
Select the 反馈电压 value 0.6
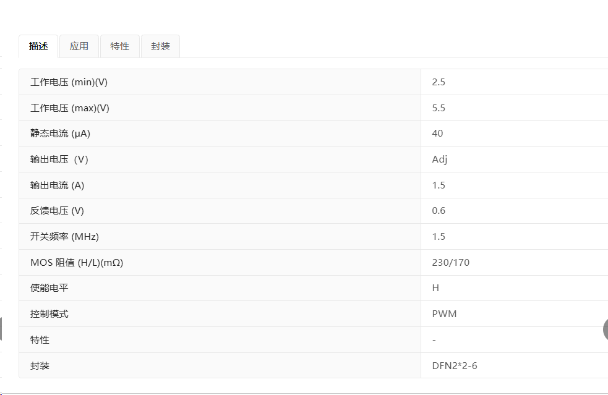[x=439, y=211]
